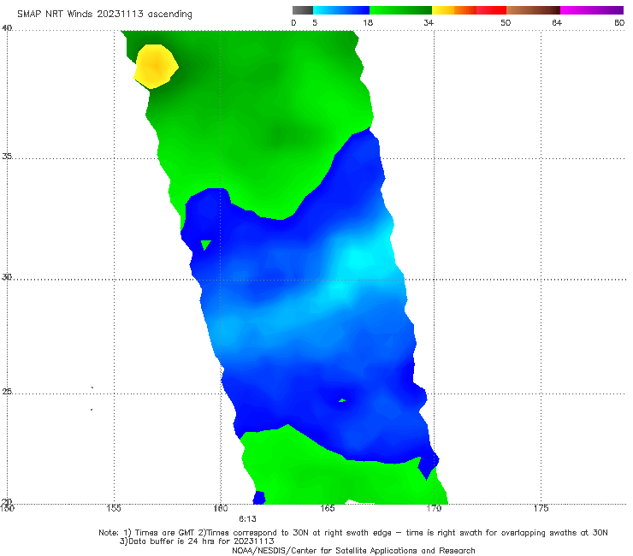633x556 pixels.
Task: Click the longitude label '175'
Action: click(541, 508)
